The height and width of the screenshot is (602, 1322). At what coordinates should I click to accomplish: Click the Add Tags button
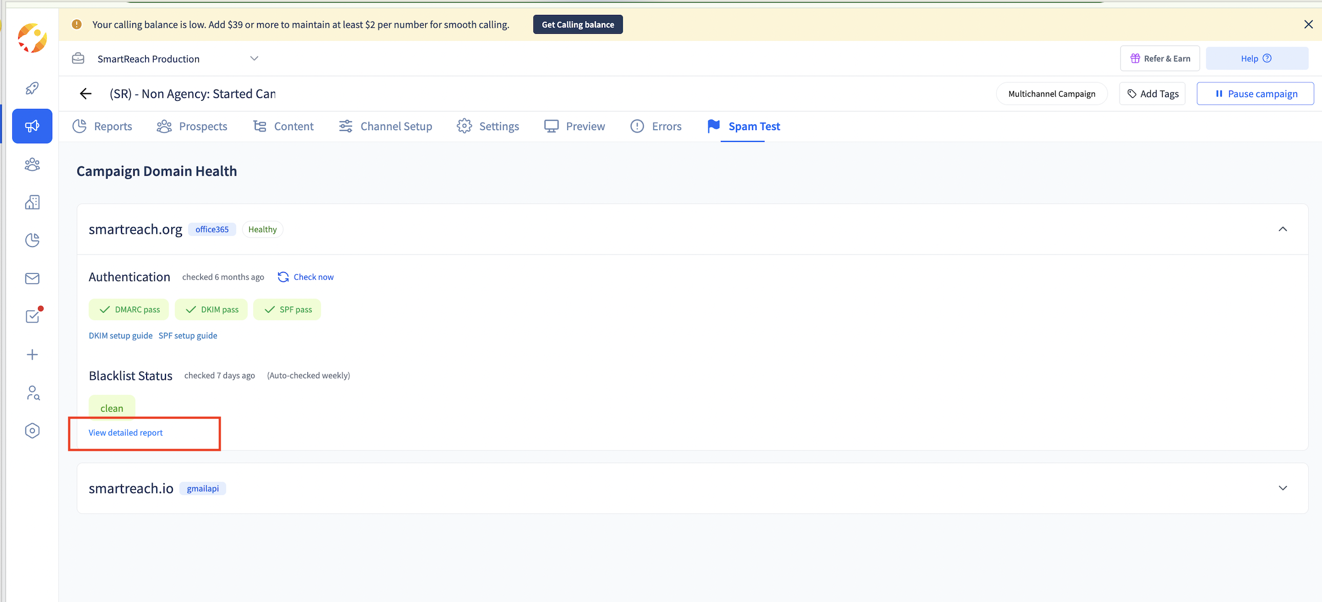(x=1152, y=94)
